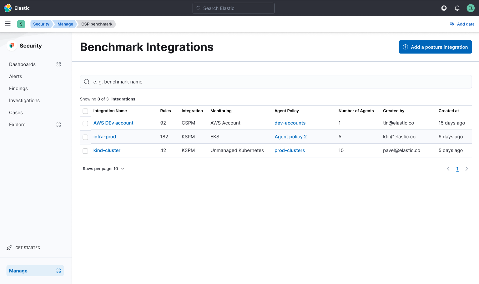This screenshot has height=284, width=479.
Task: Open the notifications bell
Action: [457, 8]
